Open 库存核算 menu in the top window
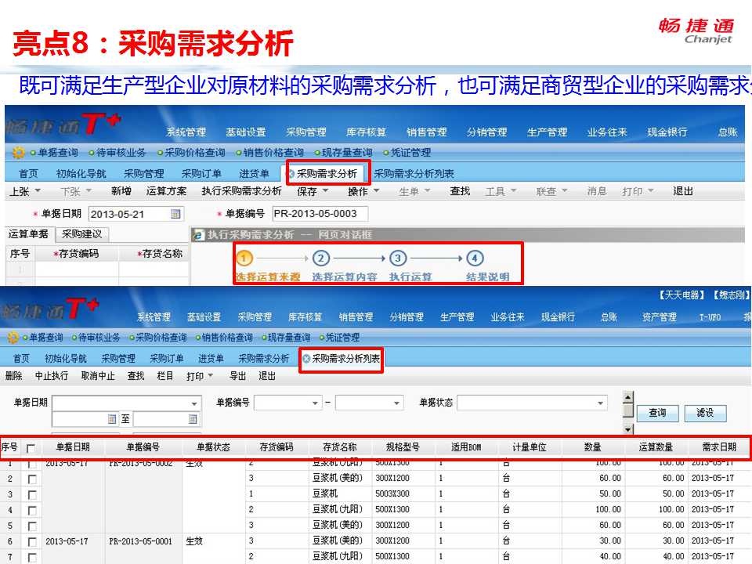 367,132
